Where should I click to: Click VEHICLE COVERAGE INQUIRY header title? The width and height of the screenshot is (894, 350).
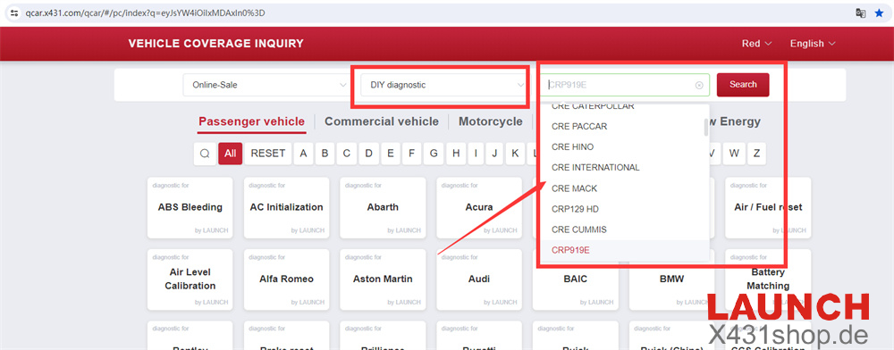216,43
